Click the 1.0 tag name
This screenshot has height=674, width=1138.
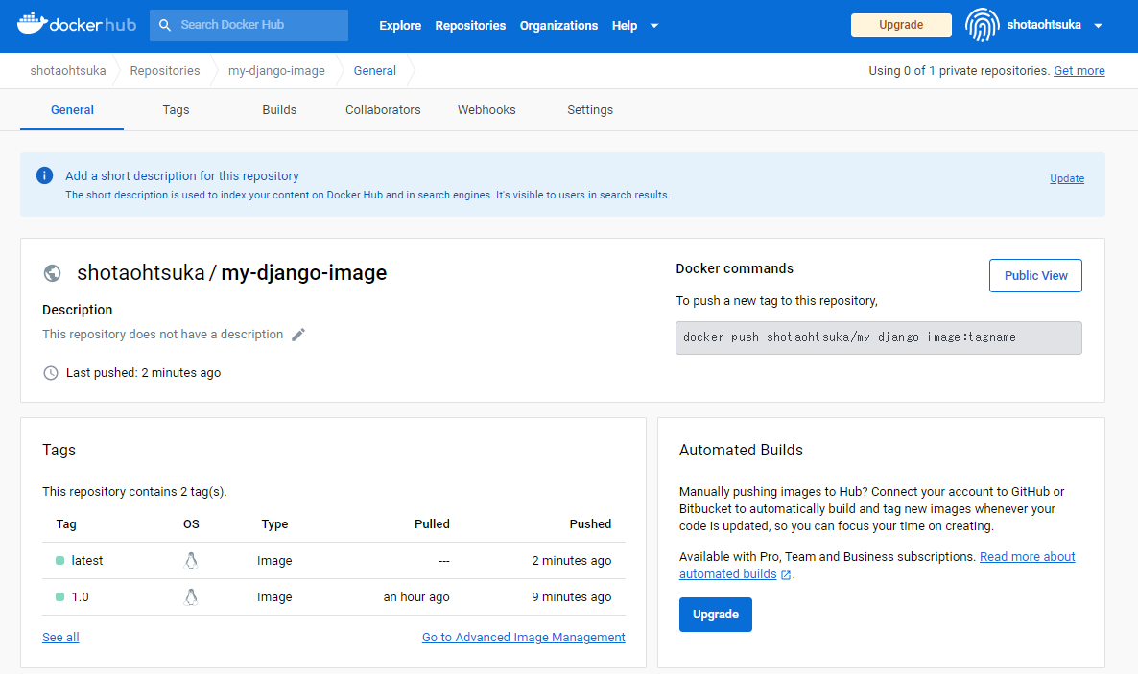tap(80, 596)
